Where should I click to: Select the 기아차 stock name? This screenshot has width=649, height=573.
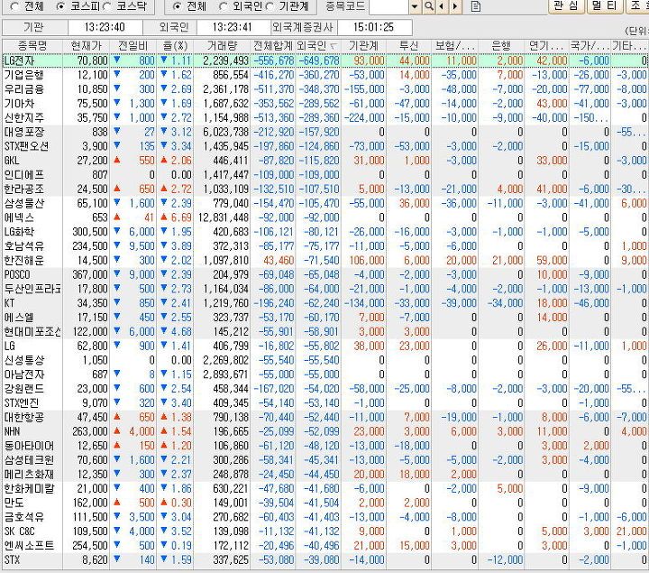coord(19,104)
